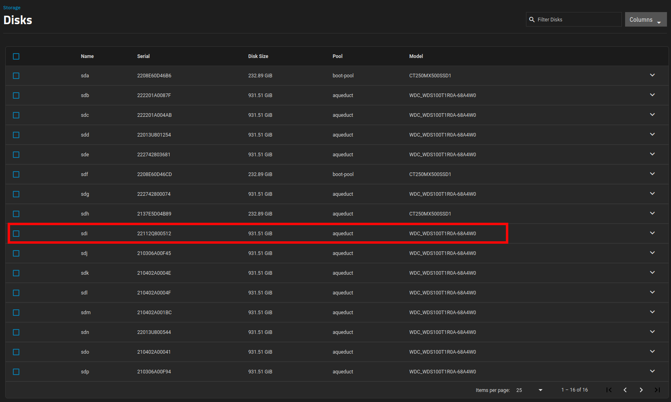Select the checkbox for disk sdl
The width and height of the screenshot is (671, 402).
pos(16,293)
